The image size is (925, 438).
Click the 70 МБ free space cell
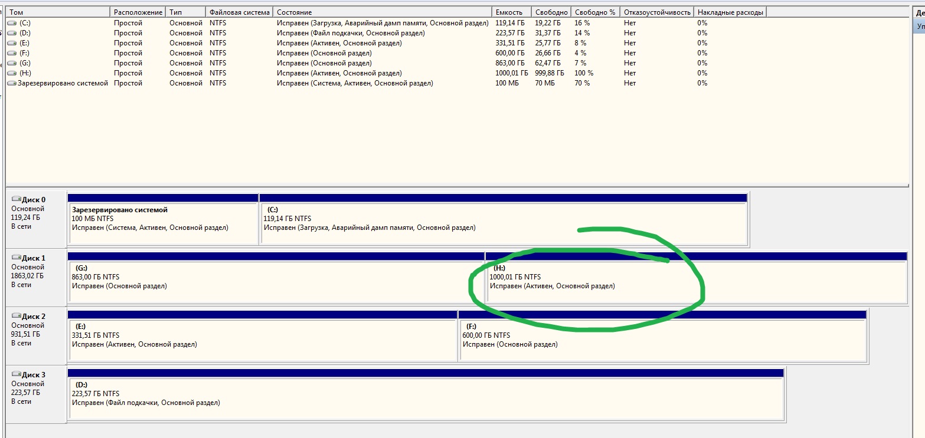545,83
